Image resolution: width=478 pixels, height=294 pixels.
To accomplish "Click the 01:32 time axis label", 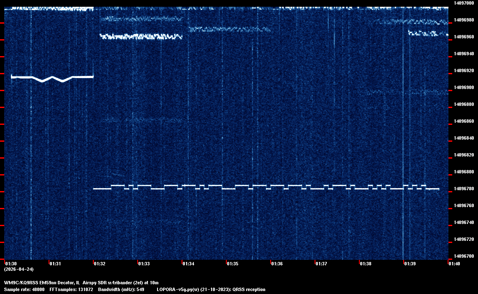I will pyautogui.click(x=100, y=264).
